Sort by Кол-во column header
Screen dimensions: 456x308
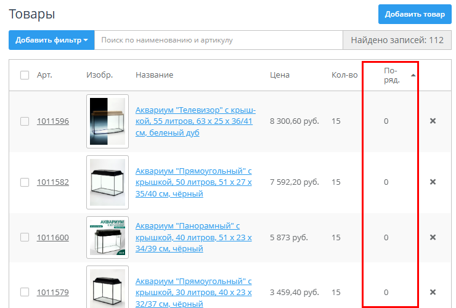[x=344, y=75]
